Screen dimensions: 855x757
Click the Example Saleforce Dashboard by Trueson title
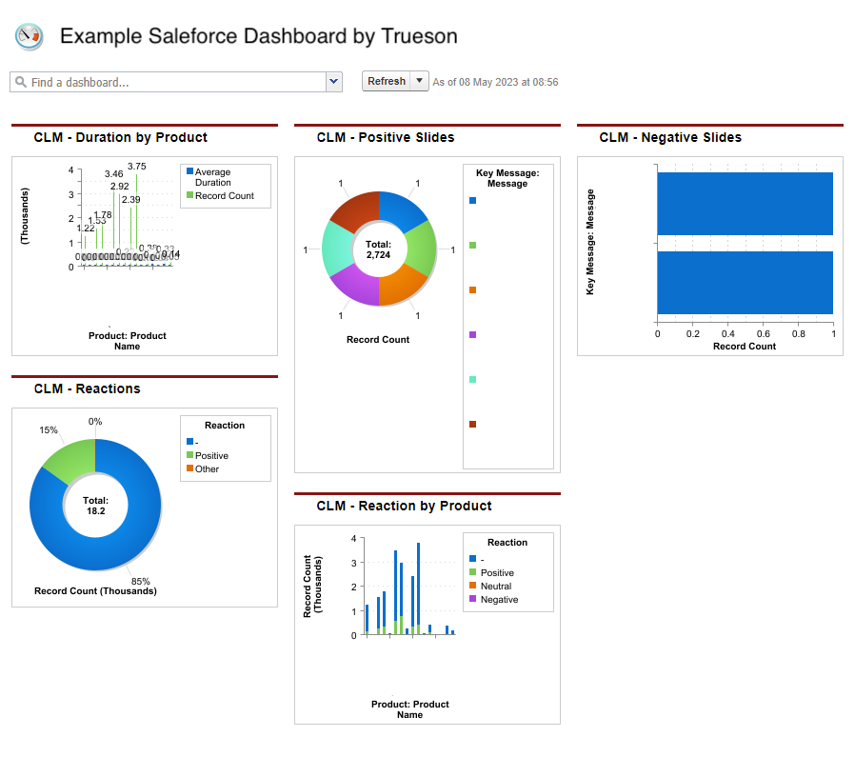click(x=258, y=36)
